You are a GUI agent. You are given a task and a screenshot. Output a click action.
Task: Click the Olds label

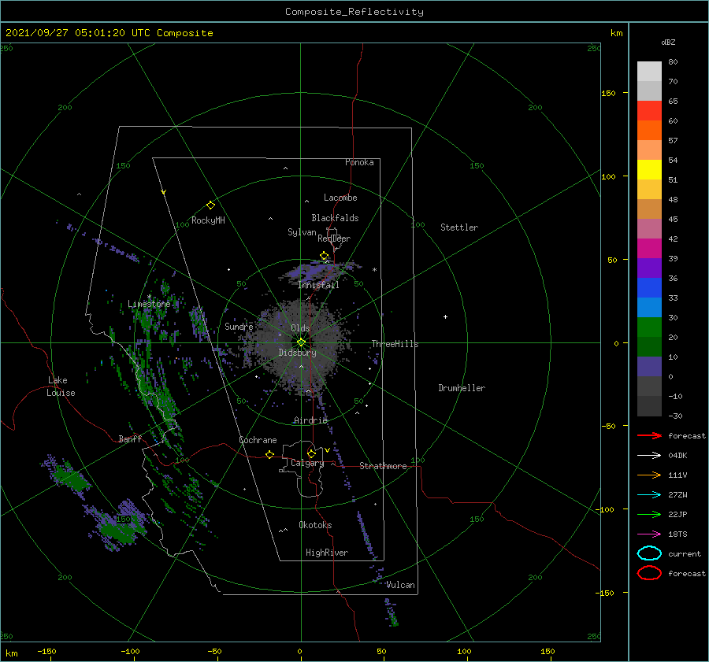click(300, 328)
